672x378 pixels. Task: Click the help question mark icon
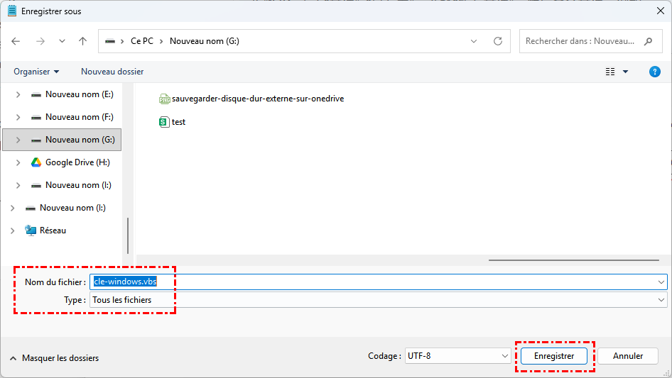(655, 72)
